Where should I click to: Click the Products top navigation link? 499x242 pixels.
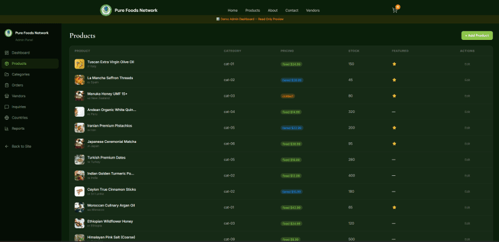pyautogui.click(x=253, y=10)
